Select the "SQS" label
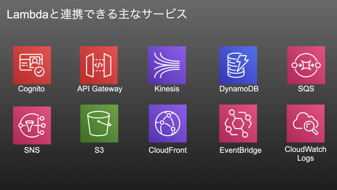 point(306,89)
